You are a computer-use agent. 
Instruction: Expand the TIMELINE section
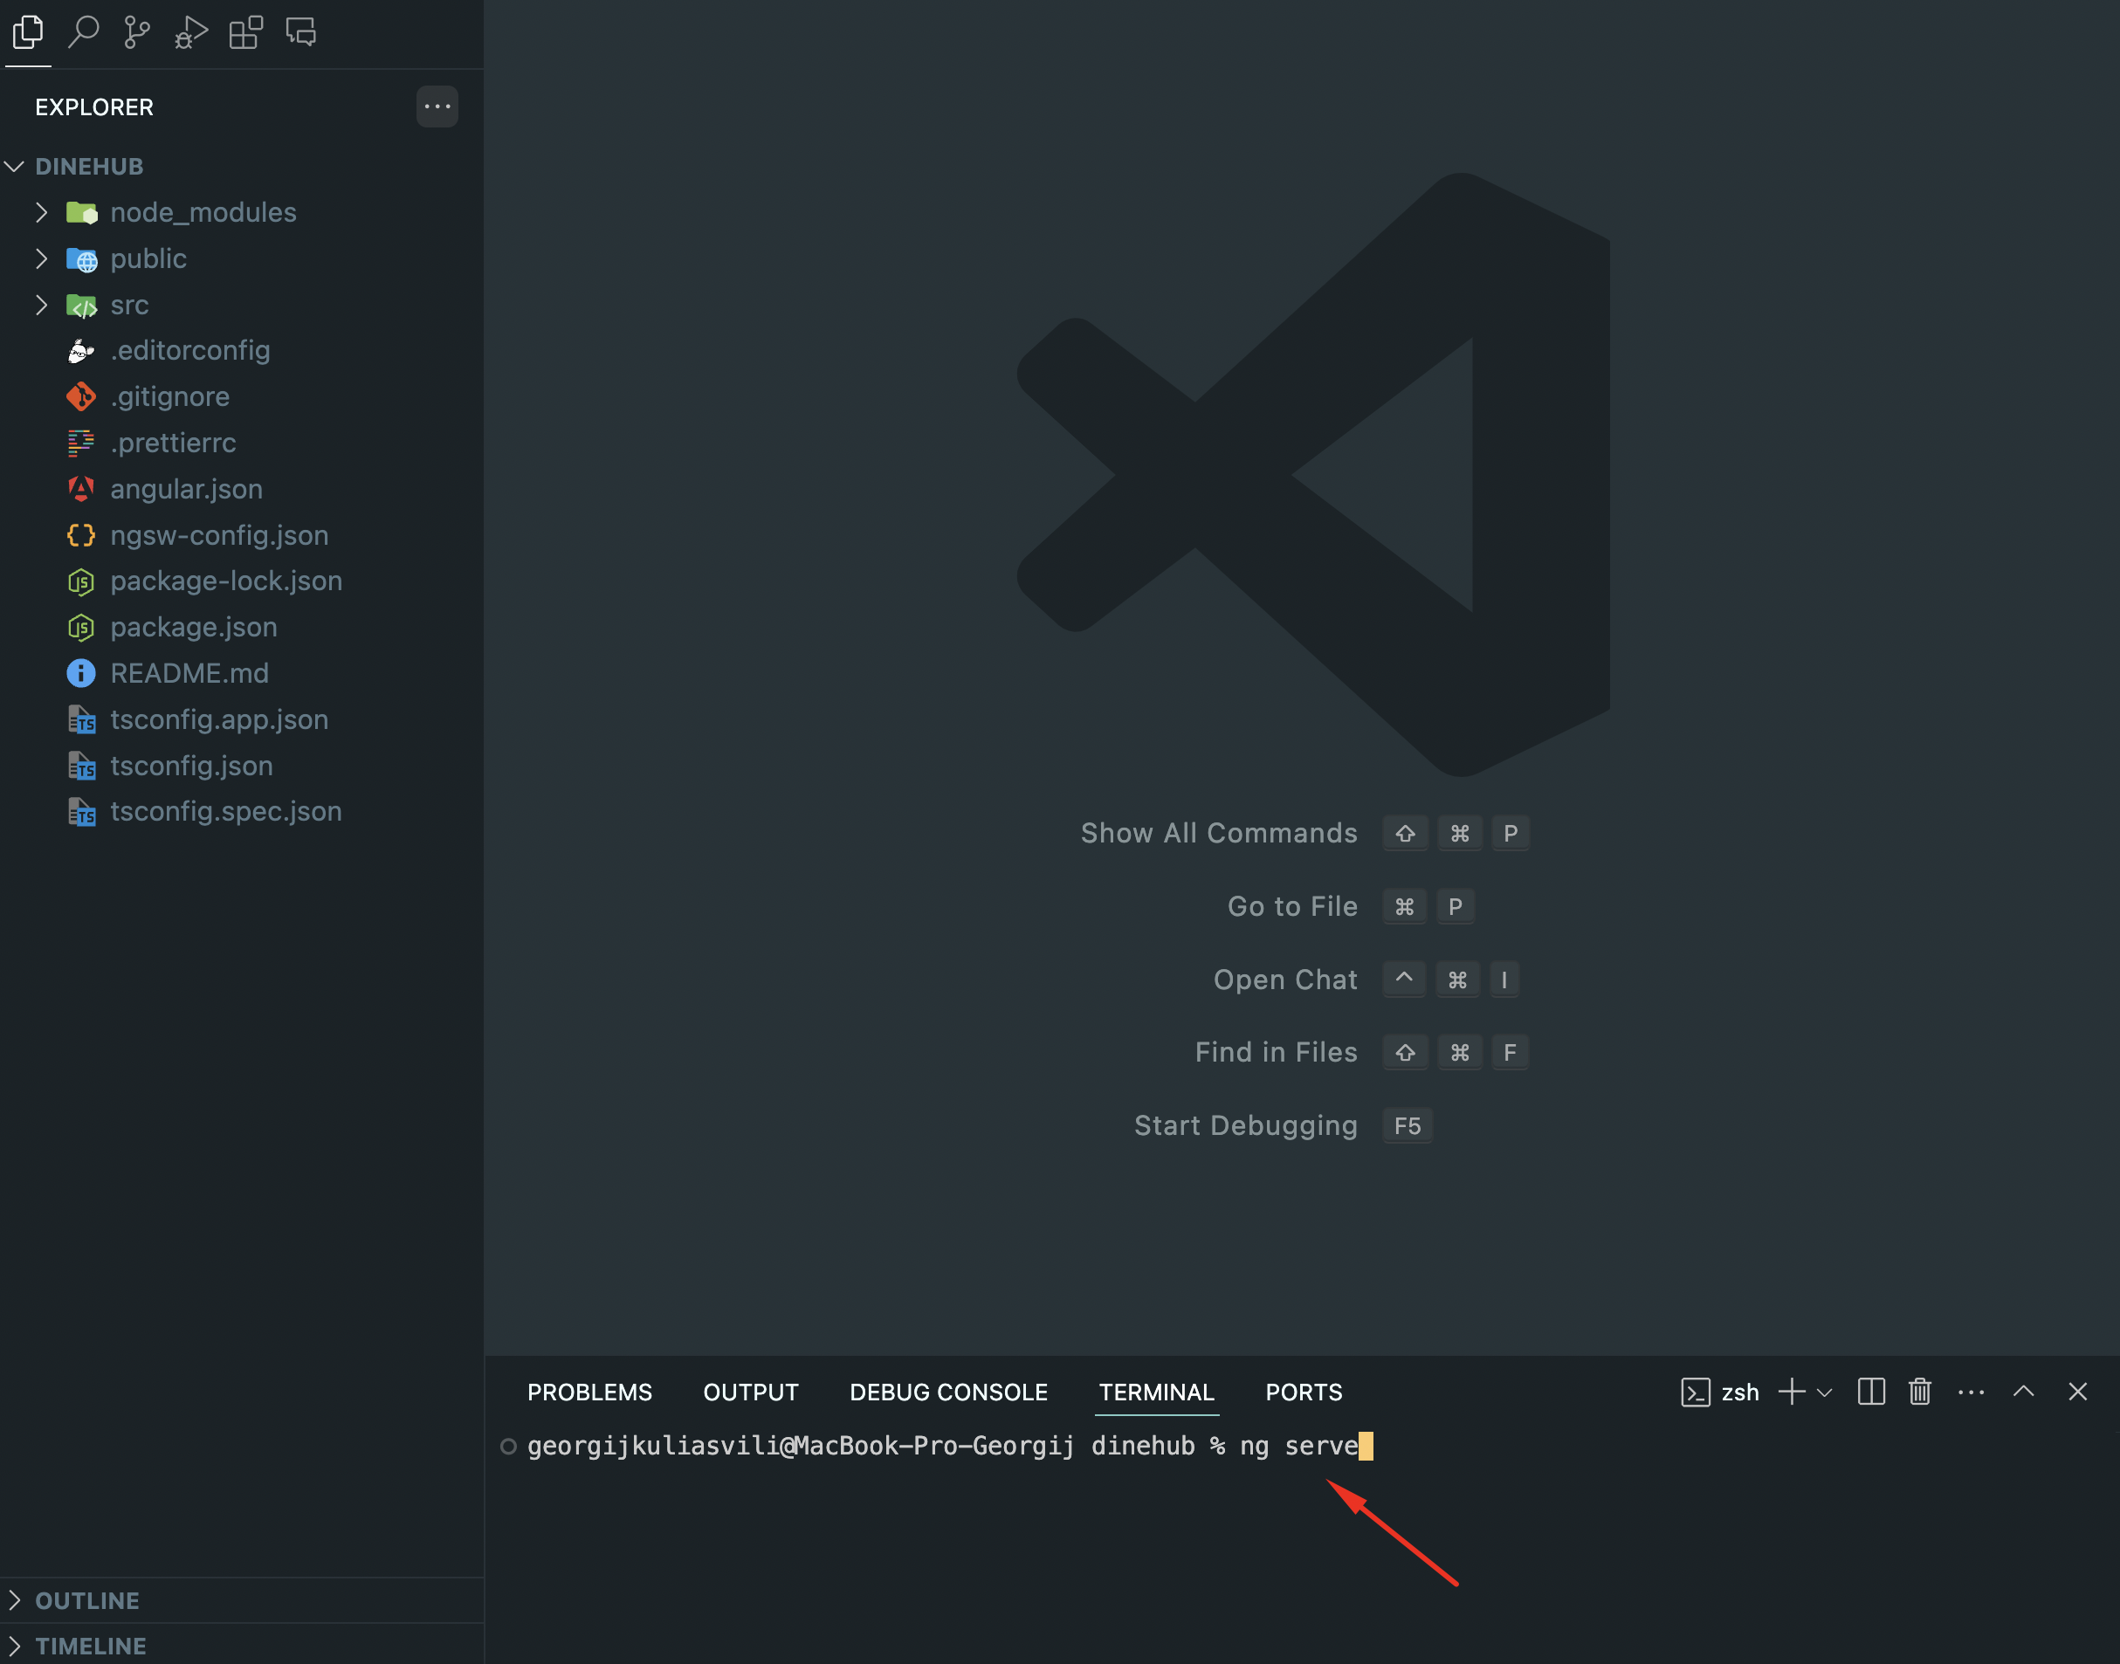click(242, 1646)
